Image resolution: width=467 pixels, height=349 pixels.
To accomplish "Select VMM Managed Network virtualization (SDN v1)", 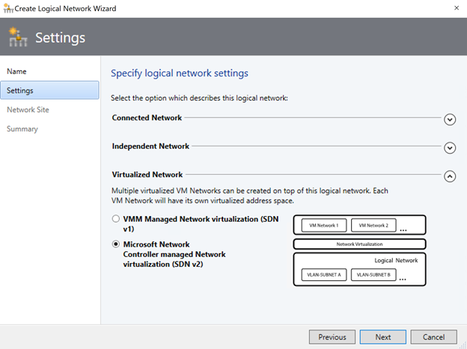I will (x=116, y=219).
